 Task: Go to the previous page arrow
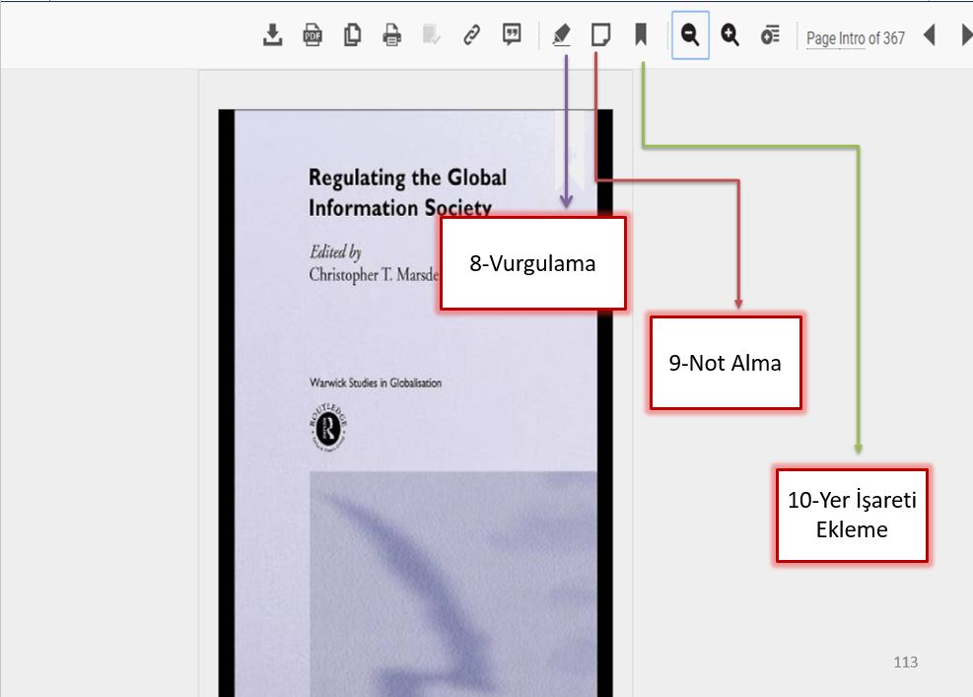[x=929, y=35]
